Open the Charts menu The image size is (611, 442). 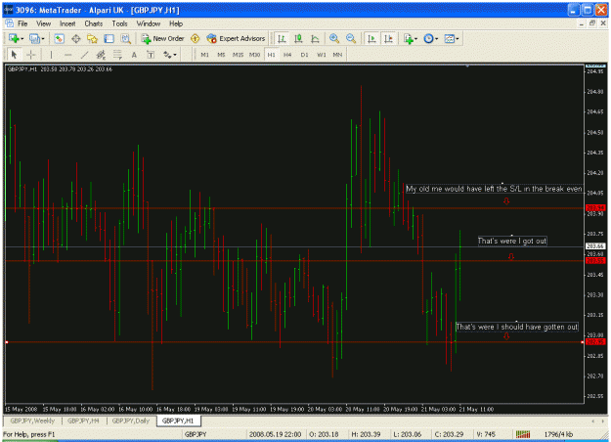pyautogui.click(x=94, y=23)
